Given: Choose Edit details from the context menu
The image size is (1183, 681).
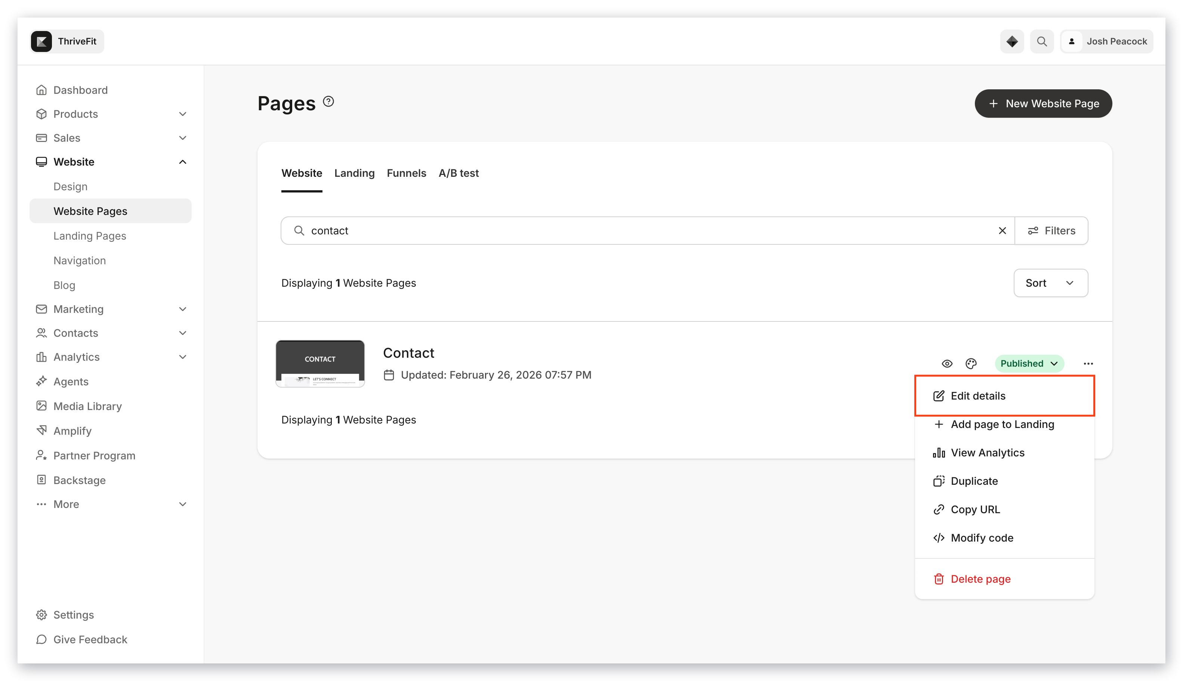Looking at the screenshot, I should [x=1004, y=396].
